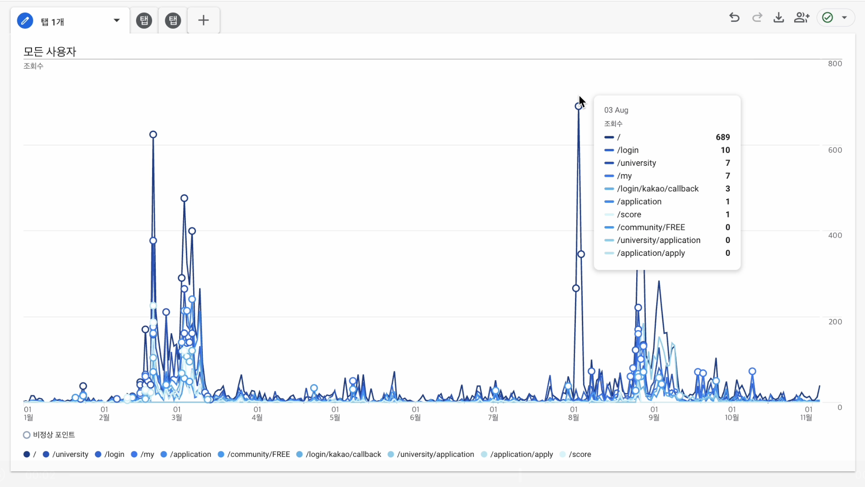This screenshot has height=487, width=865.
Task: Download the exploration data
Action: tap(779, 18)
